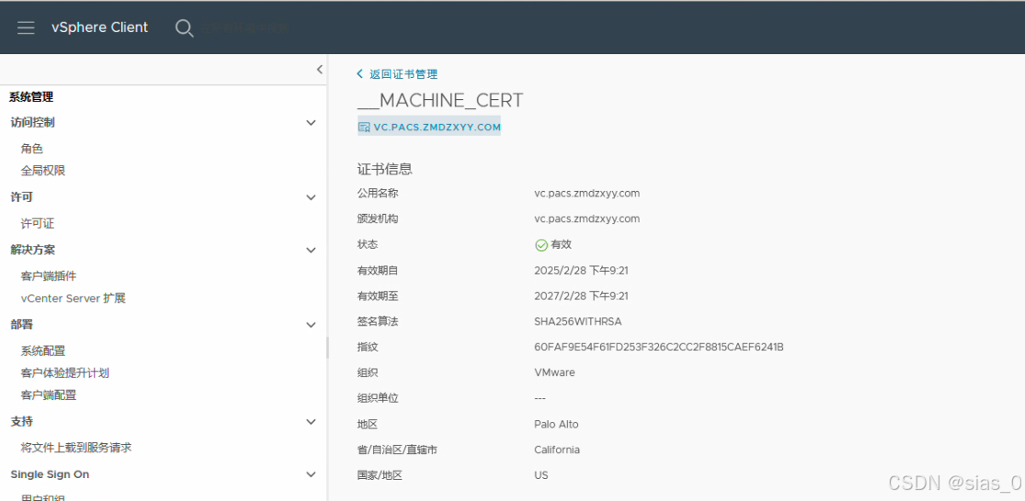
Task: Click the 许可 section header
Action: point(21,197)
